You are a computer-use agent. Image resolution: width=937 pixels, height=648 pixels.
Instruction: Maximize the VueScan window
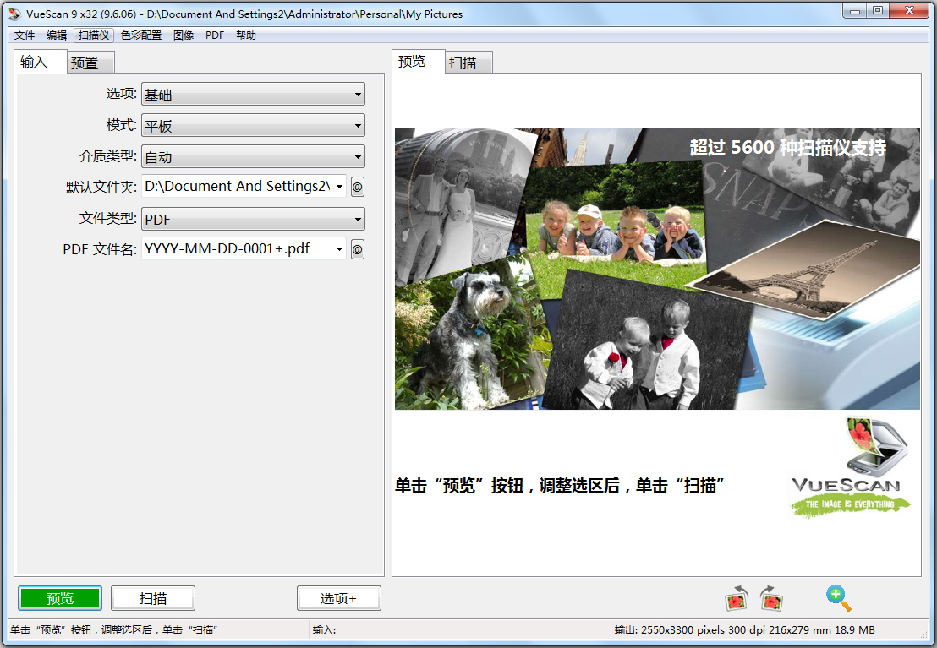pyautogui.click(x=878, y=11)
